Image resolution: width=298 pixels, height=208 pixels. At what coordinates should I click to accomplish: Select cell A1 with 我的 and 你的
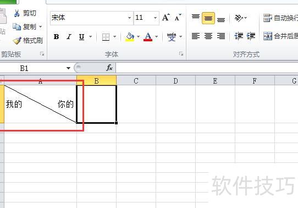tap(40, 104)
